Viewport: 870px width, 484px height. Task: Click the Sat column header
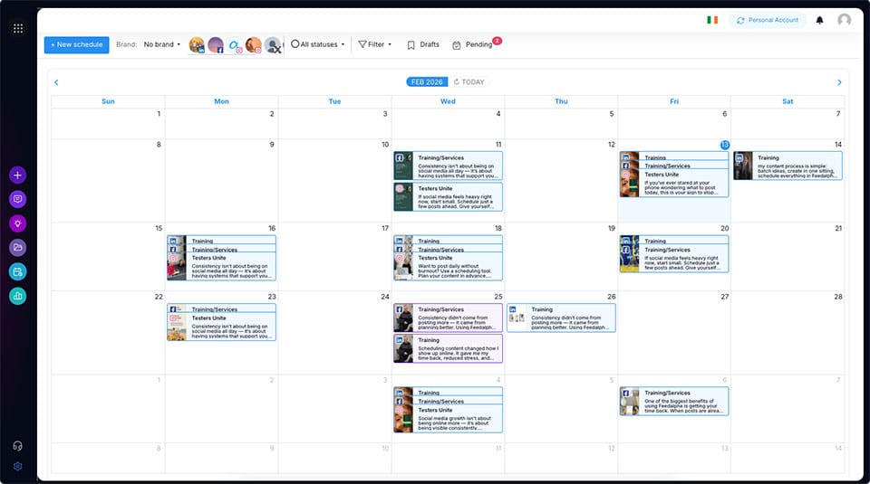pyautogui.click(x=788, y=101)
